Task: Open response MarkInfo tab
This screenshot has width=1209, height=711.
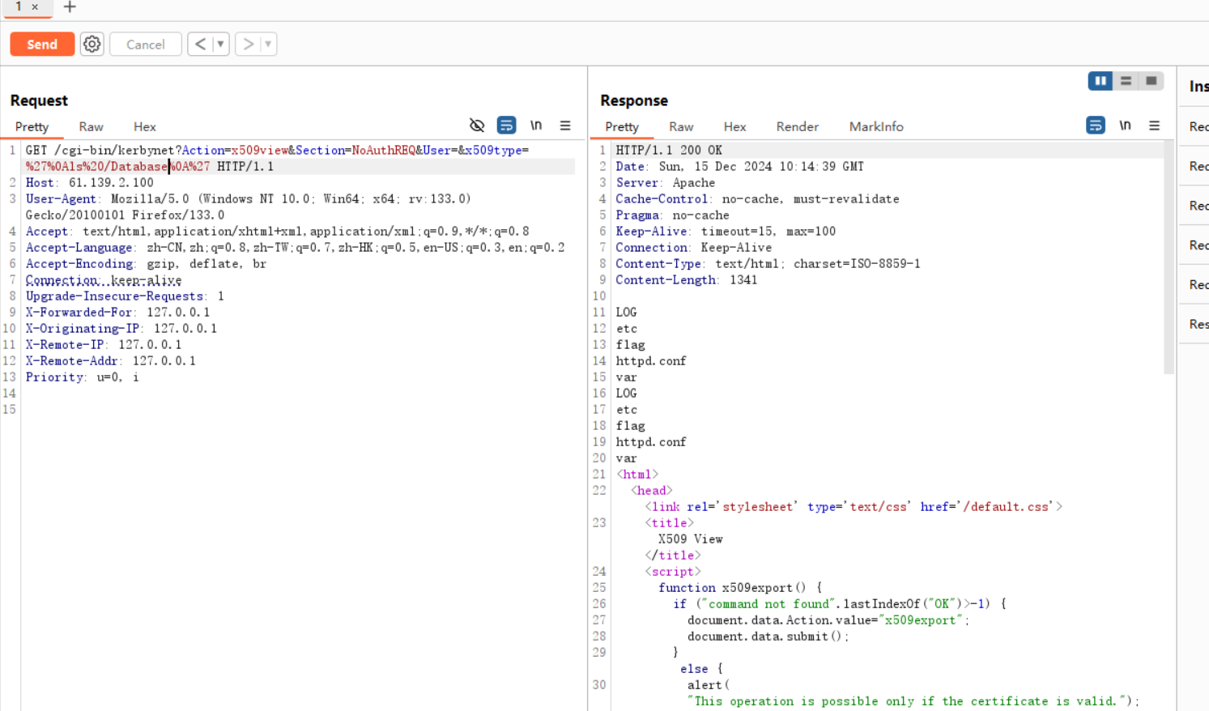Action: pos(876,126)
